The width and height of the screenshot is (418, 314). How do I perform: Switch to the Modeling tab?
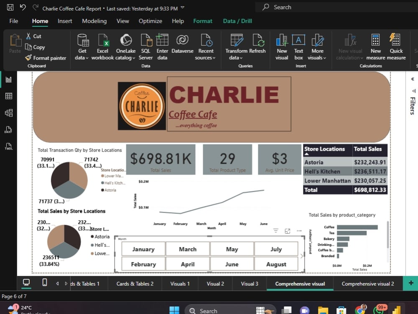click(x=94, y=21)
